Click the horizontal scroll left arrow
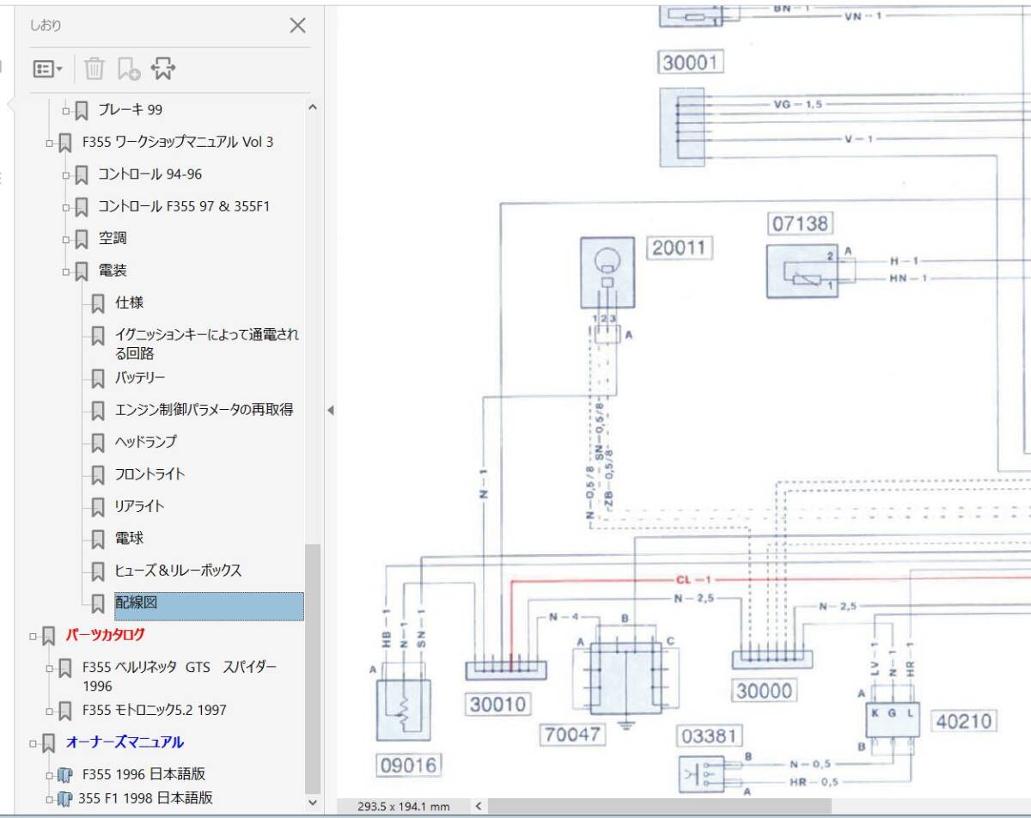The image size is (1031, 818). pyautogui.click(x=478, y=806)
